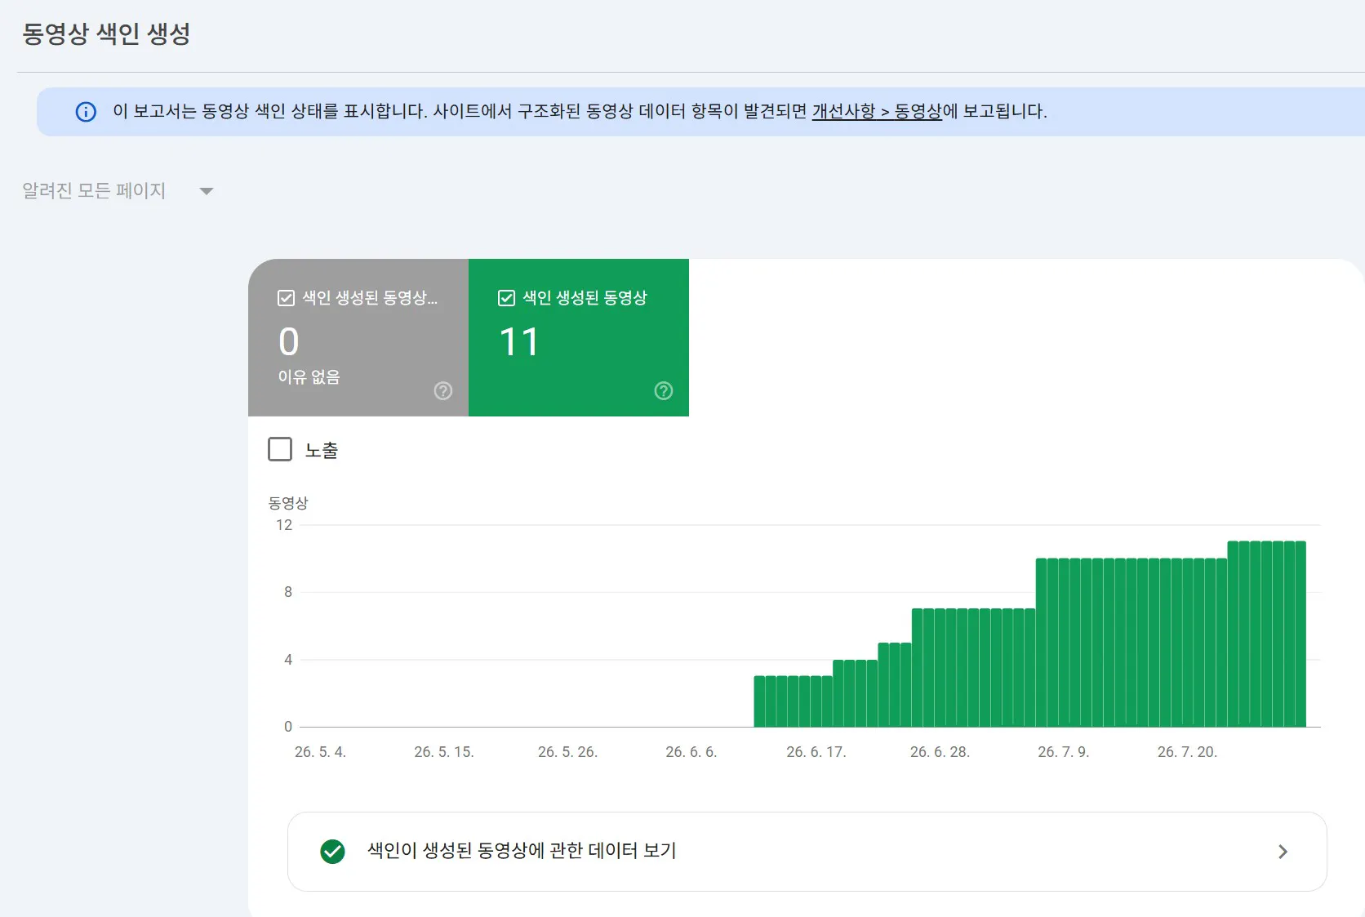The image size is (1365, 917).
Task: Click the 26. 6. 17. date label
Action: tap(816, 752)
